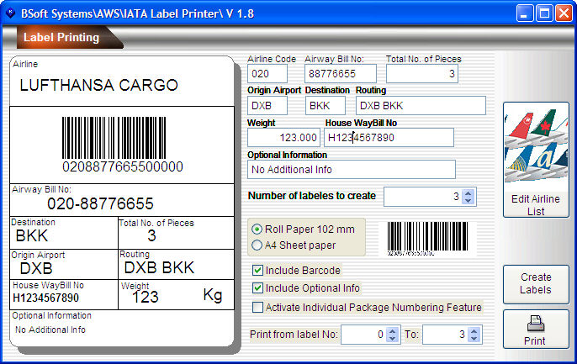Toggle Include Barcode checkbox
The width and height of the screenshot is (577, 364).
pyautogui.click(x=257, y=270)
